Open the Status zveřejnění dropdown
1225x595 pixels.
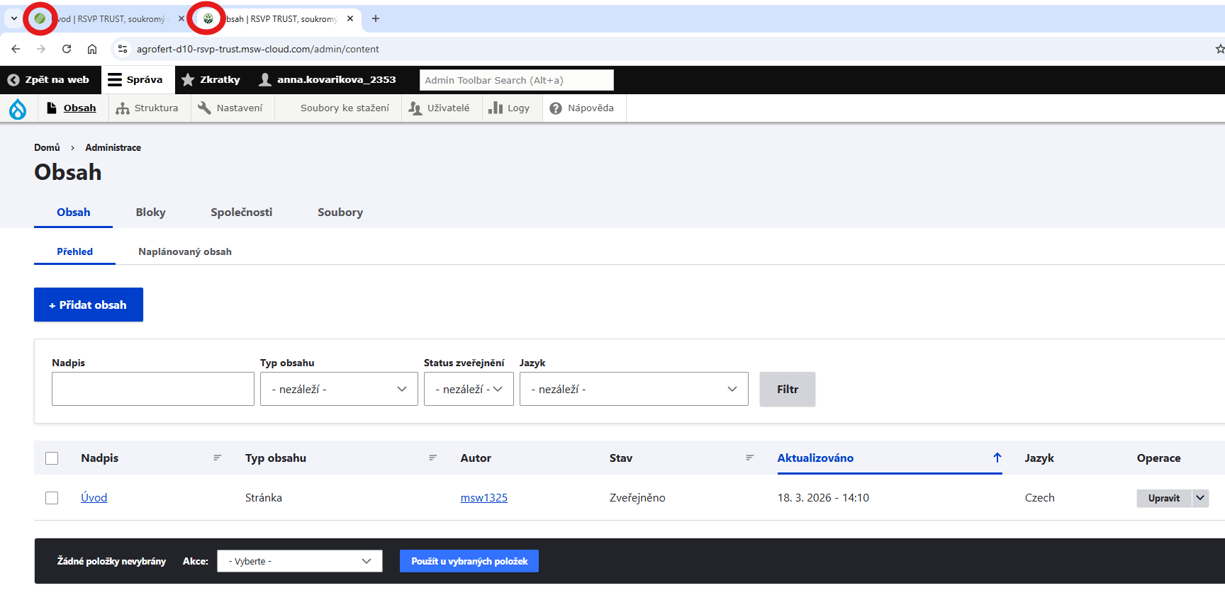(469, 390)
